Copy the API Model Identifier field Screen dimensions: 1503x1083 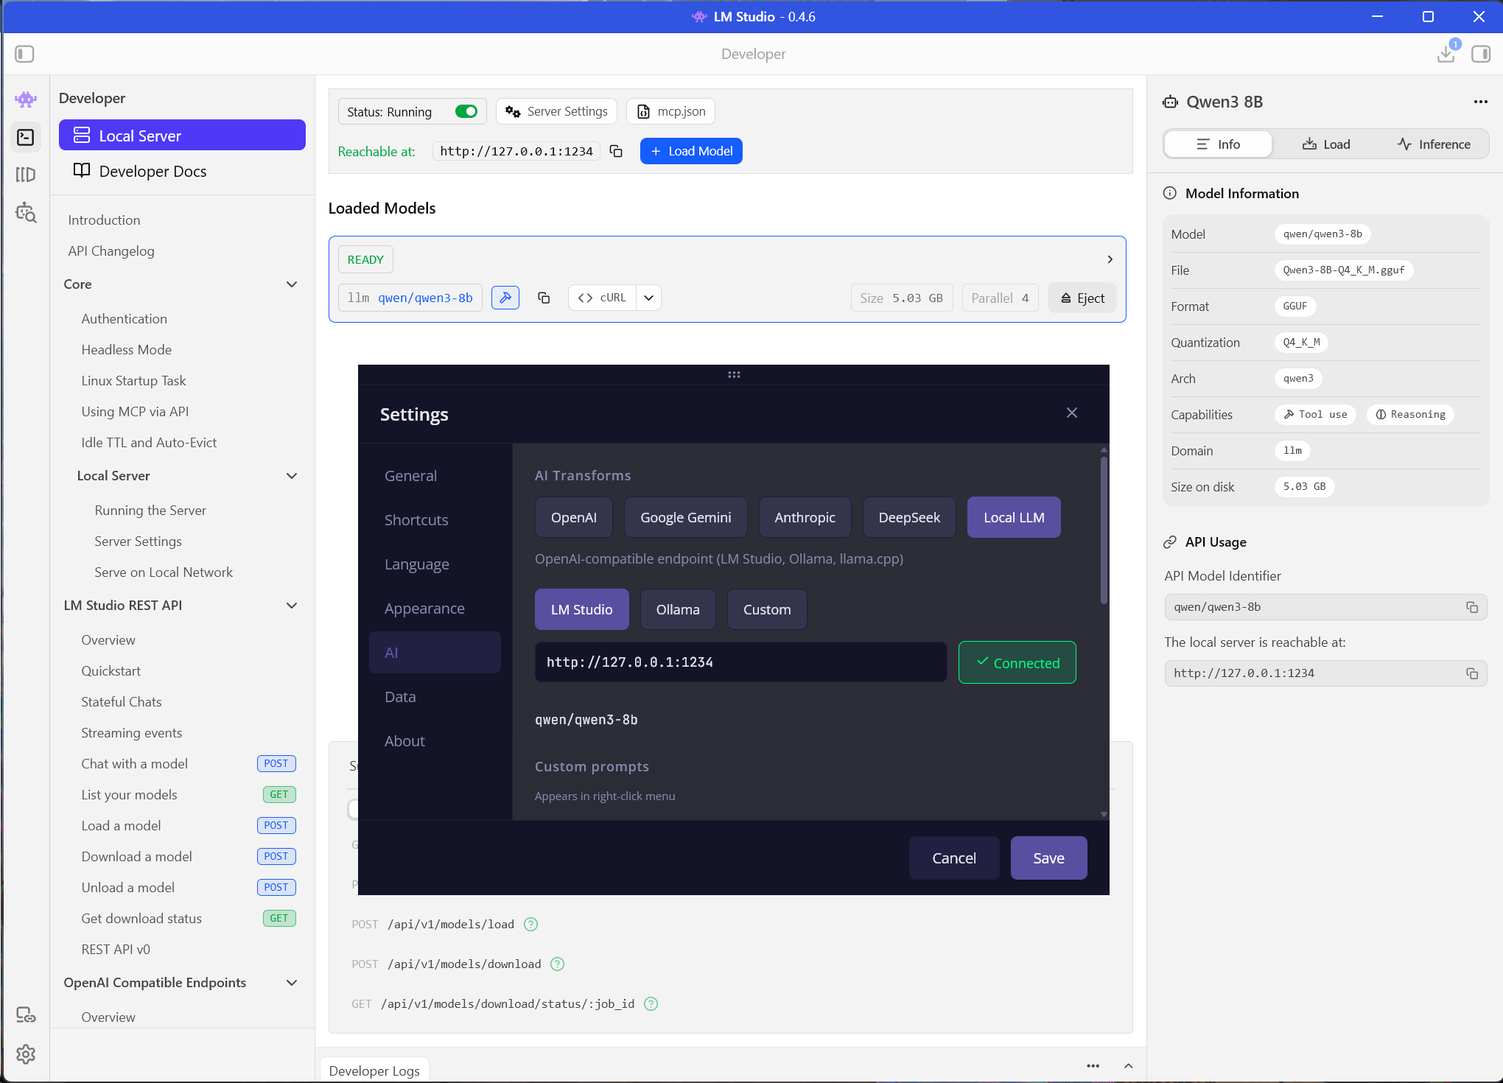pyautogui.click(x=1471, y=607)
